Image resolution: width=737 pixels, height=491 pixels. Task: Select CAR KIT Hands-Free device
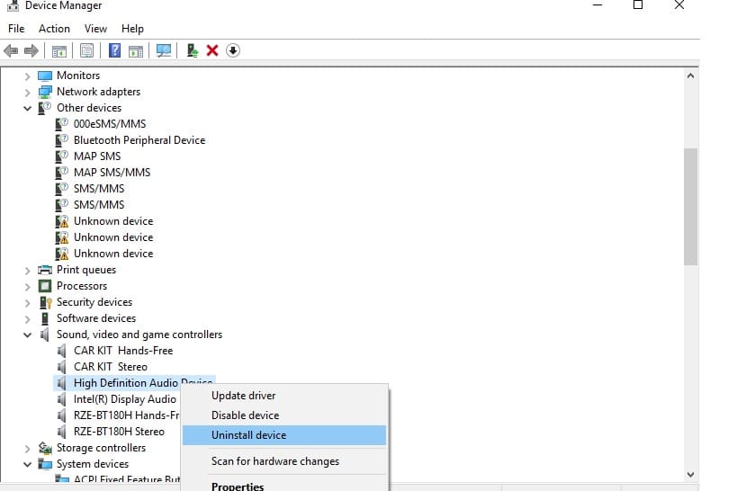point(122,351)
